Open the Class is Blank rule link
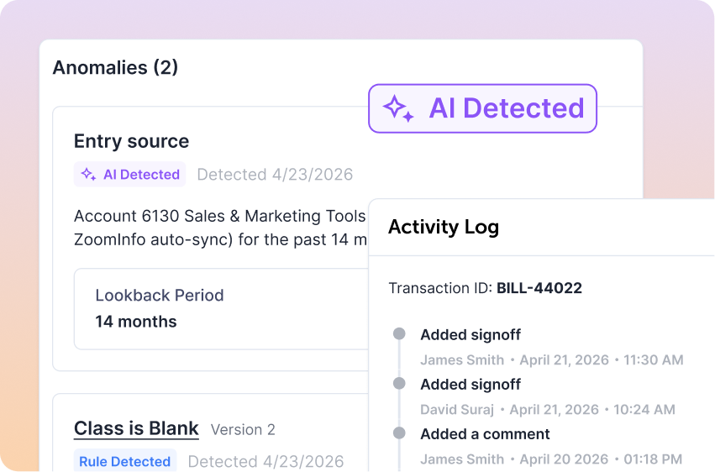Image resolution: width=715 pixels, height=472 pixels. tap(136, 428)
